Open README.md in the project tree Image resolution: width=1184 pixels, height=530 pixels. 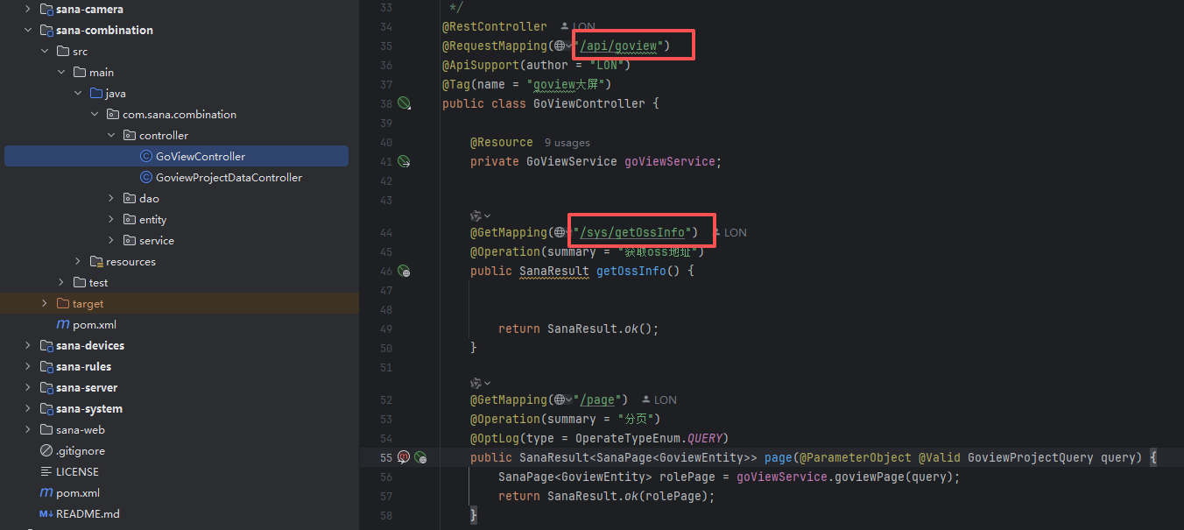[87, 514]
